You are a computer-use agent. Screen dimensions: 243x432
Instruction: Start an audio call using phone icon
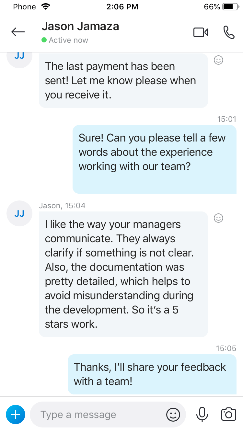point(229,32)
